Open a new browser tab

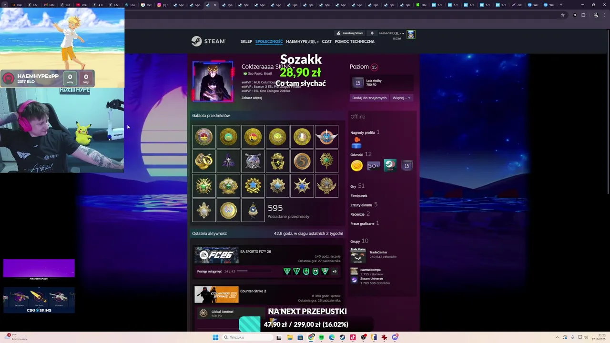coord(561,5)
